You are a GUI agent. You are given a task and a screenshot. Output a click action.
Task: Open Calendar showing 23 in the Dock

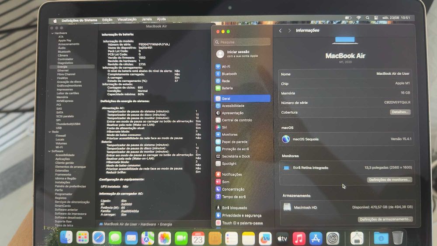(x=198, y=239)
